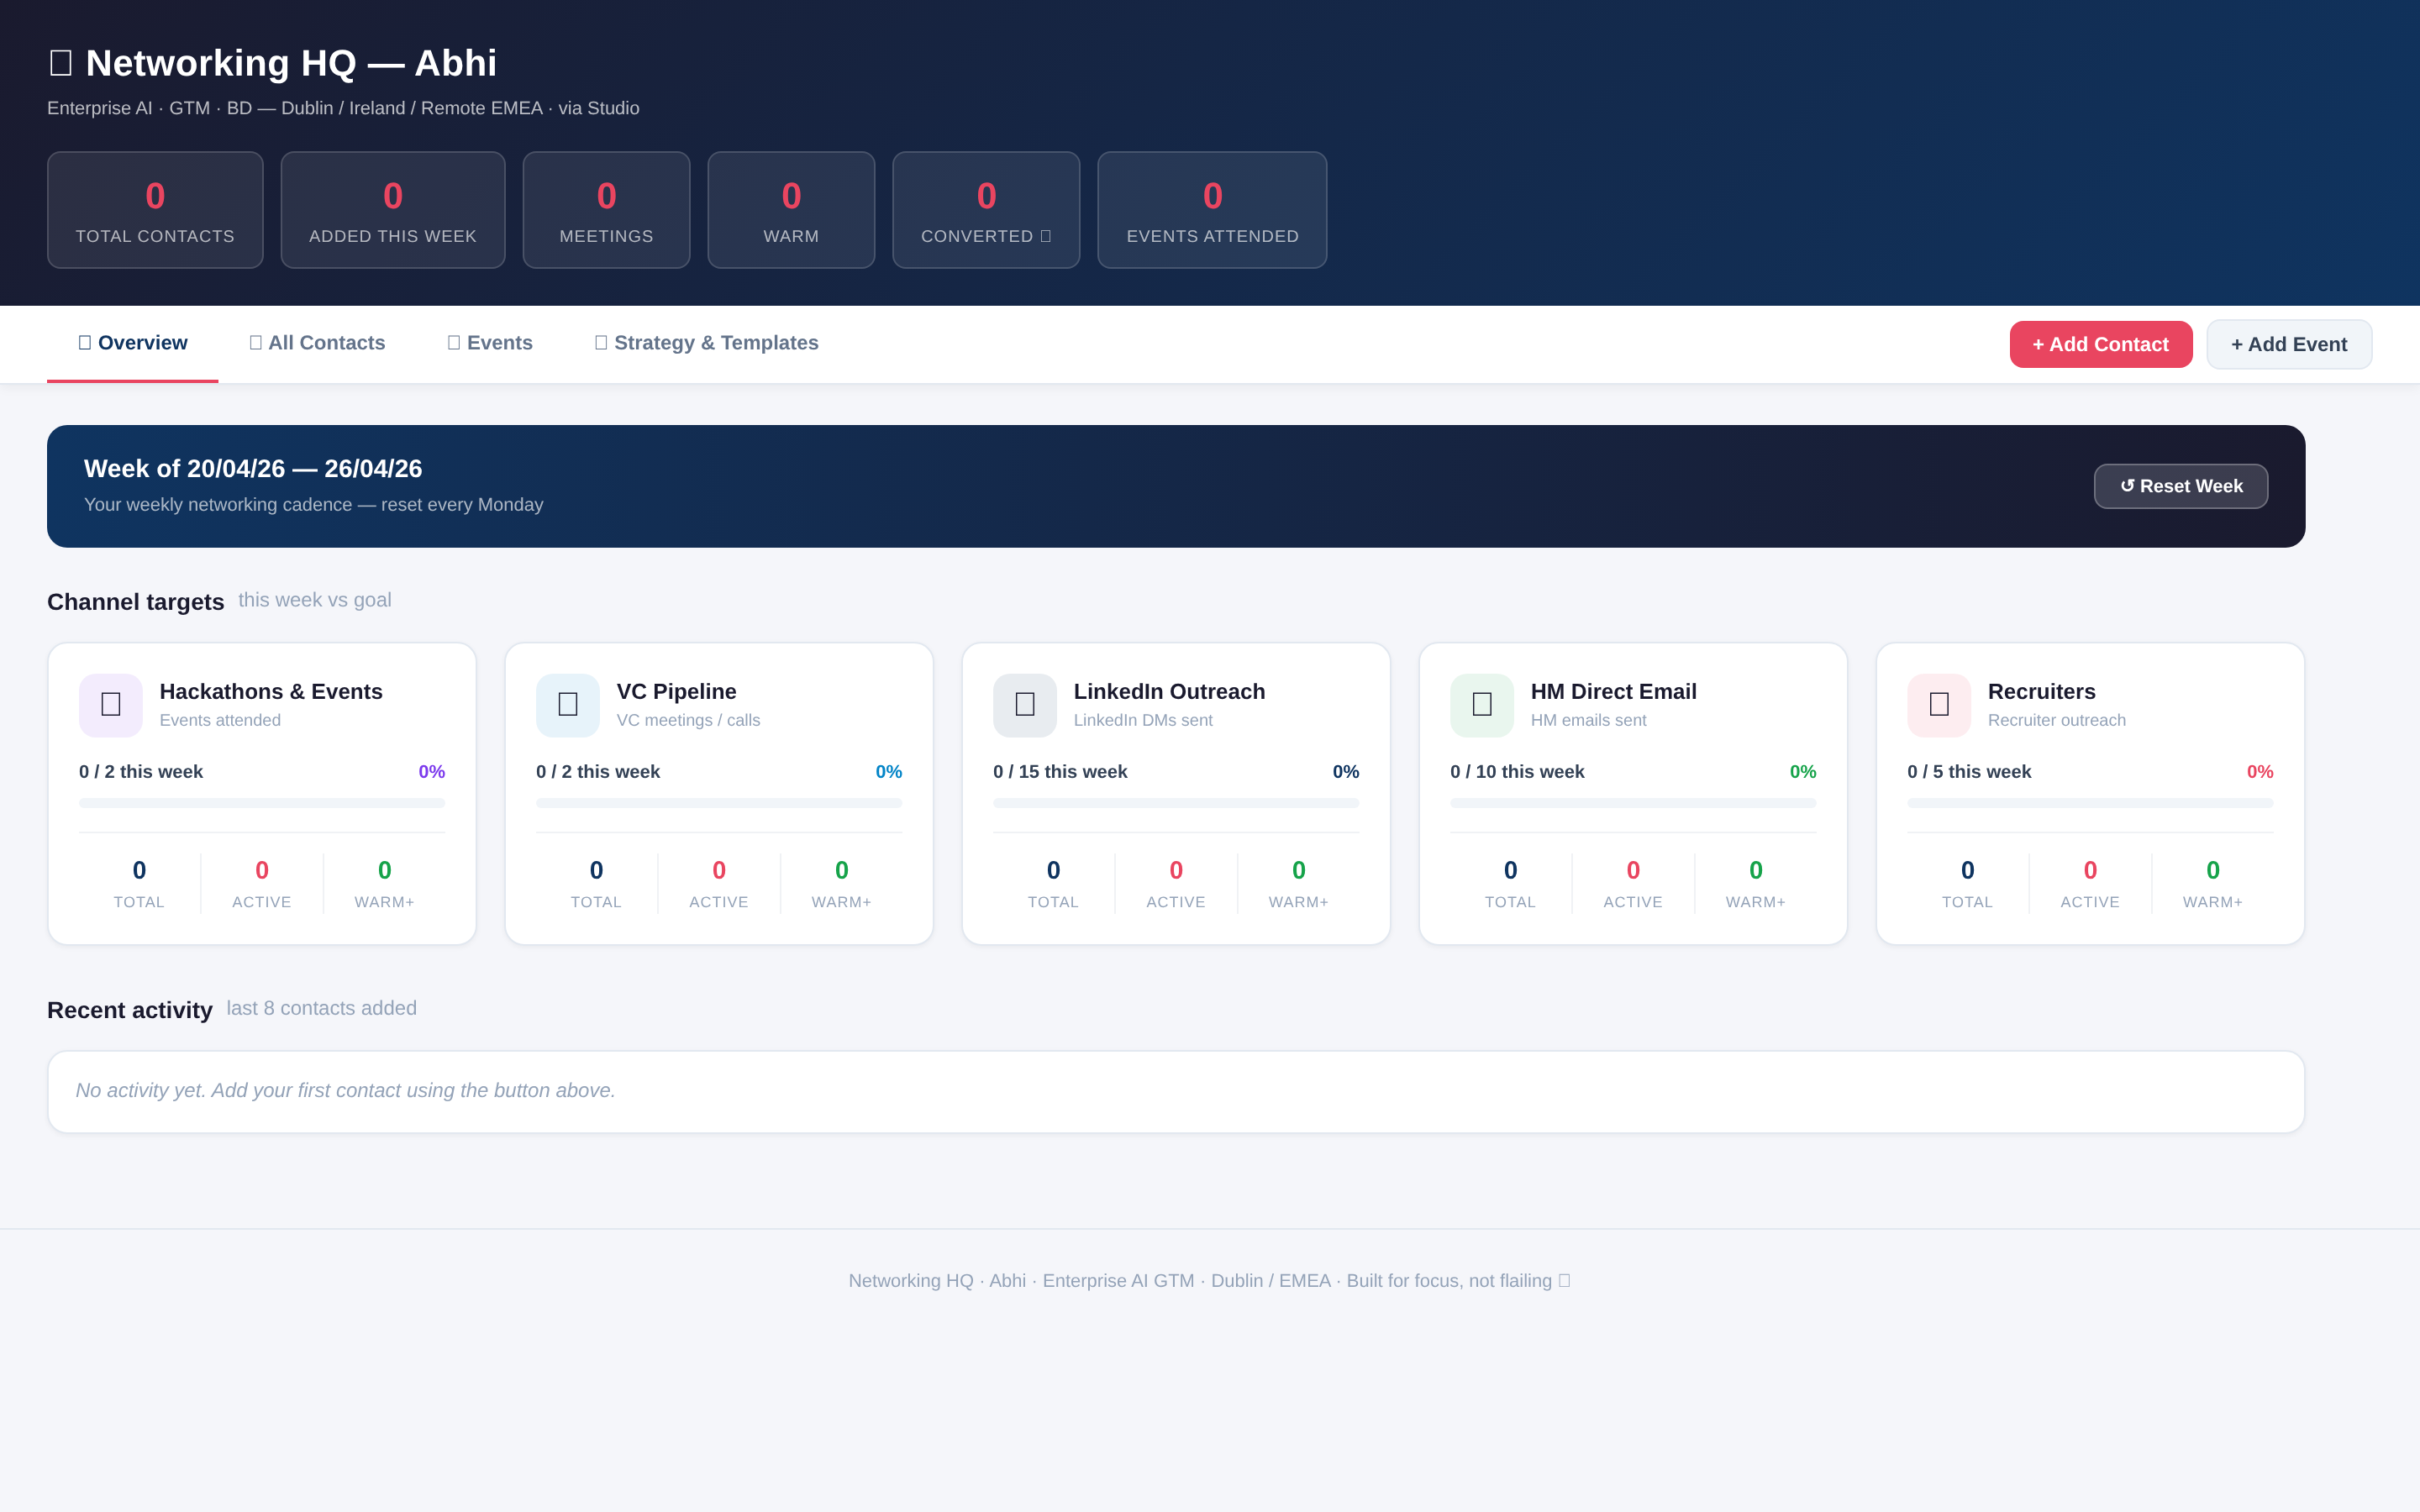Click the LinkedIn Outreach channel icon
Viewport: 2420px width, 1512px height.
click(1025, 705)
